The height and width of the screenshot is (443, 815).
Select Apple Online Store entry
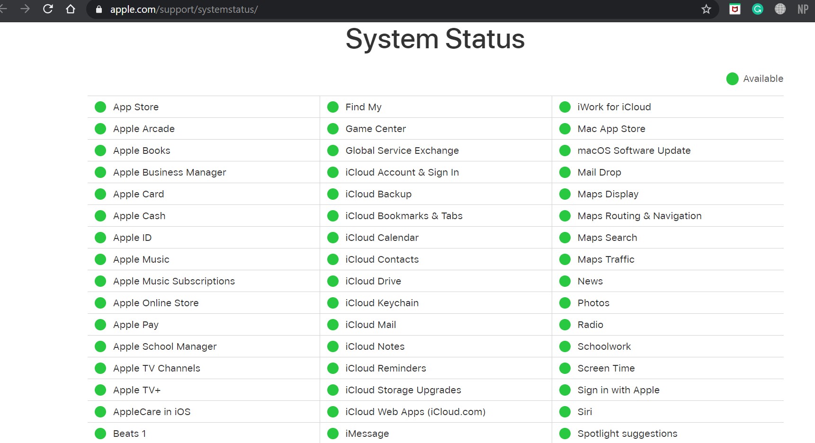(156, 303)
